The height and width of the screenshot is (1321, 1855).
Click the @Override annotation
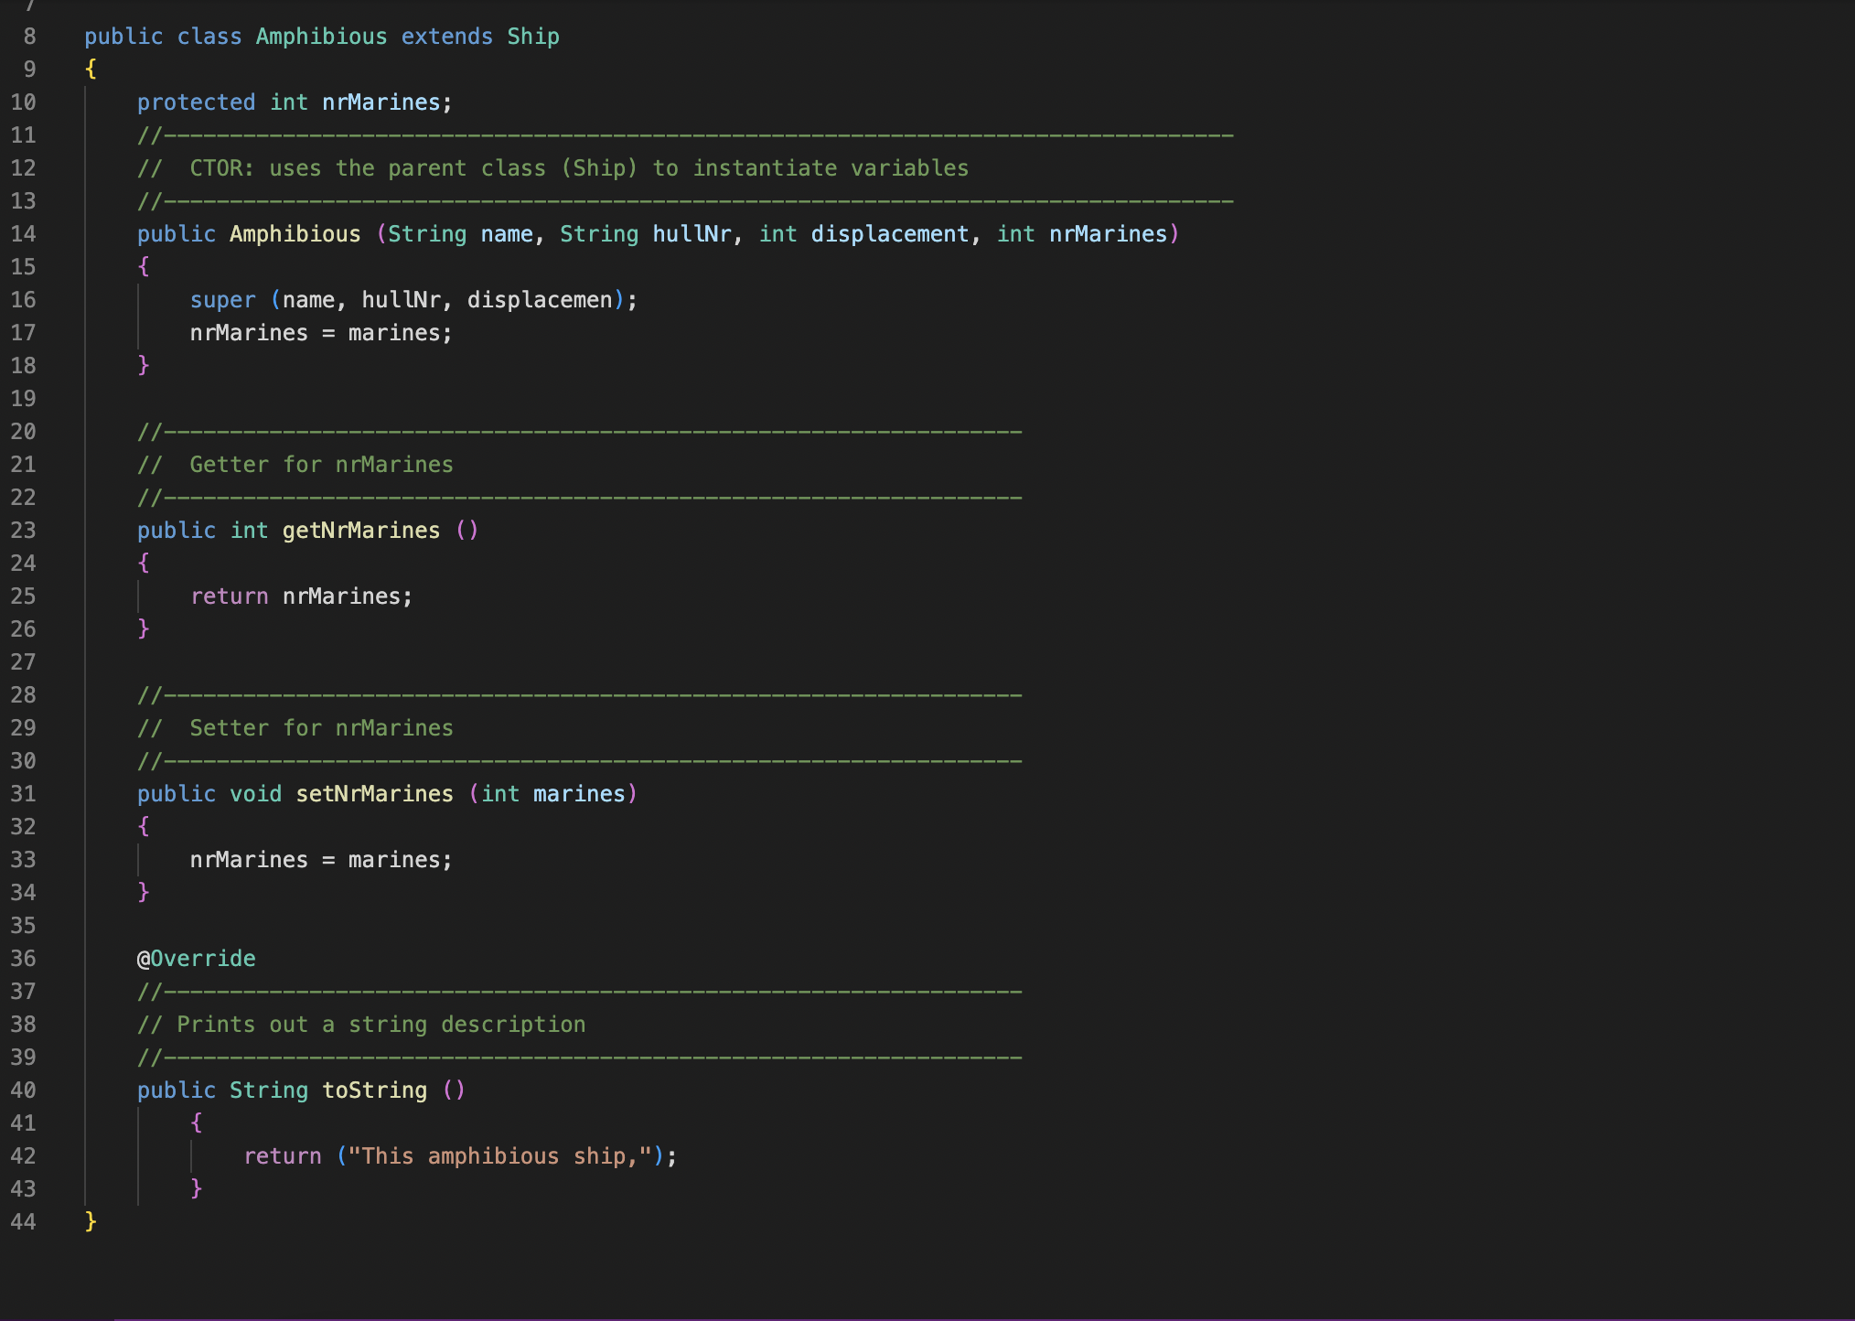point(197,959)
